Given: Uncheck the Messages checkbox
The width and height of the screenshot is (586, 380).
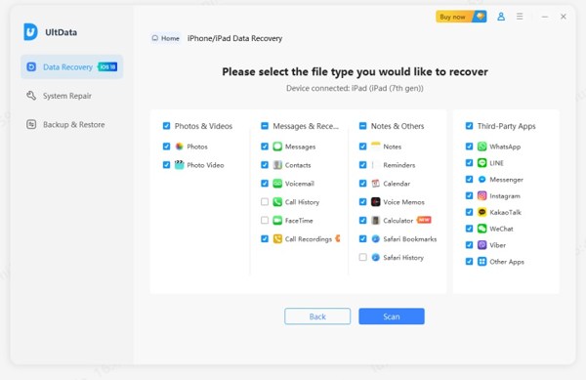Looking at the screenshot, I should pos(265,147).
